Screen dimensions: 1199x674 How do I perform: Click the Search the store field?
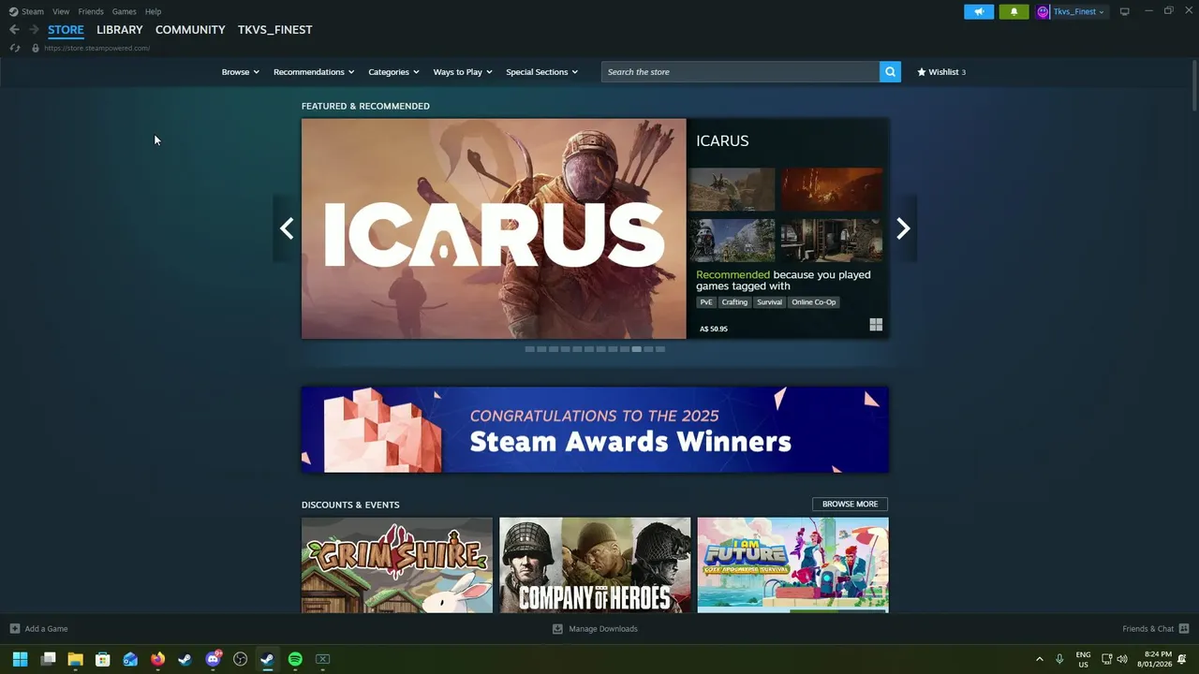pos(740,72)
